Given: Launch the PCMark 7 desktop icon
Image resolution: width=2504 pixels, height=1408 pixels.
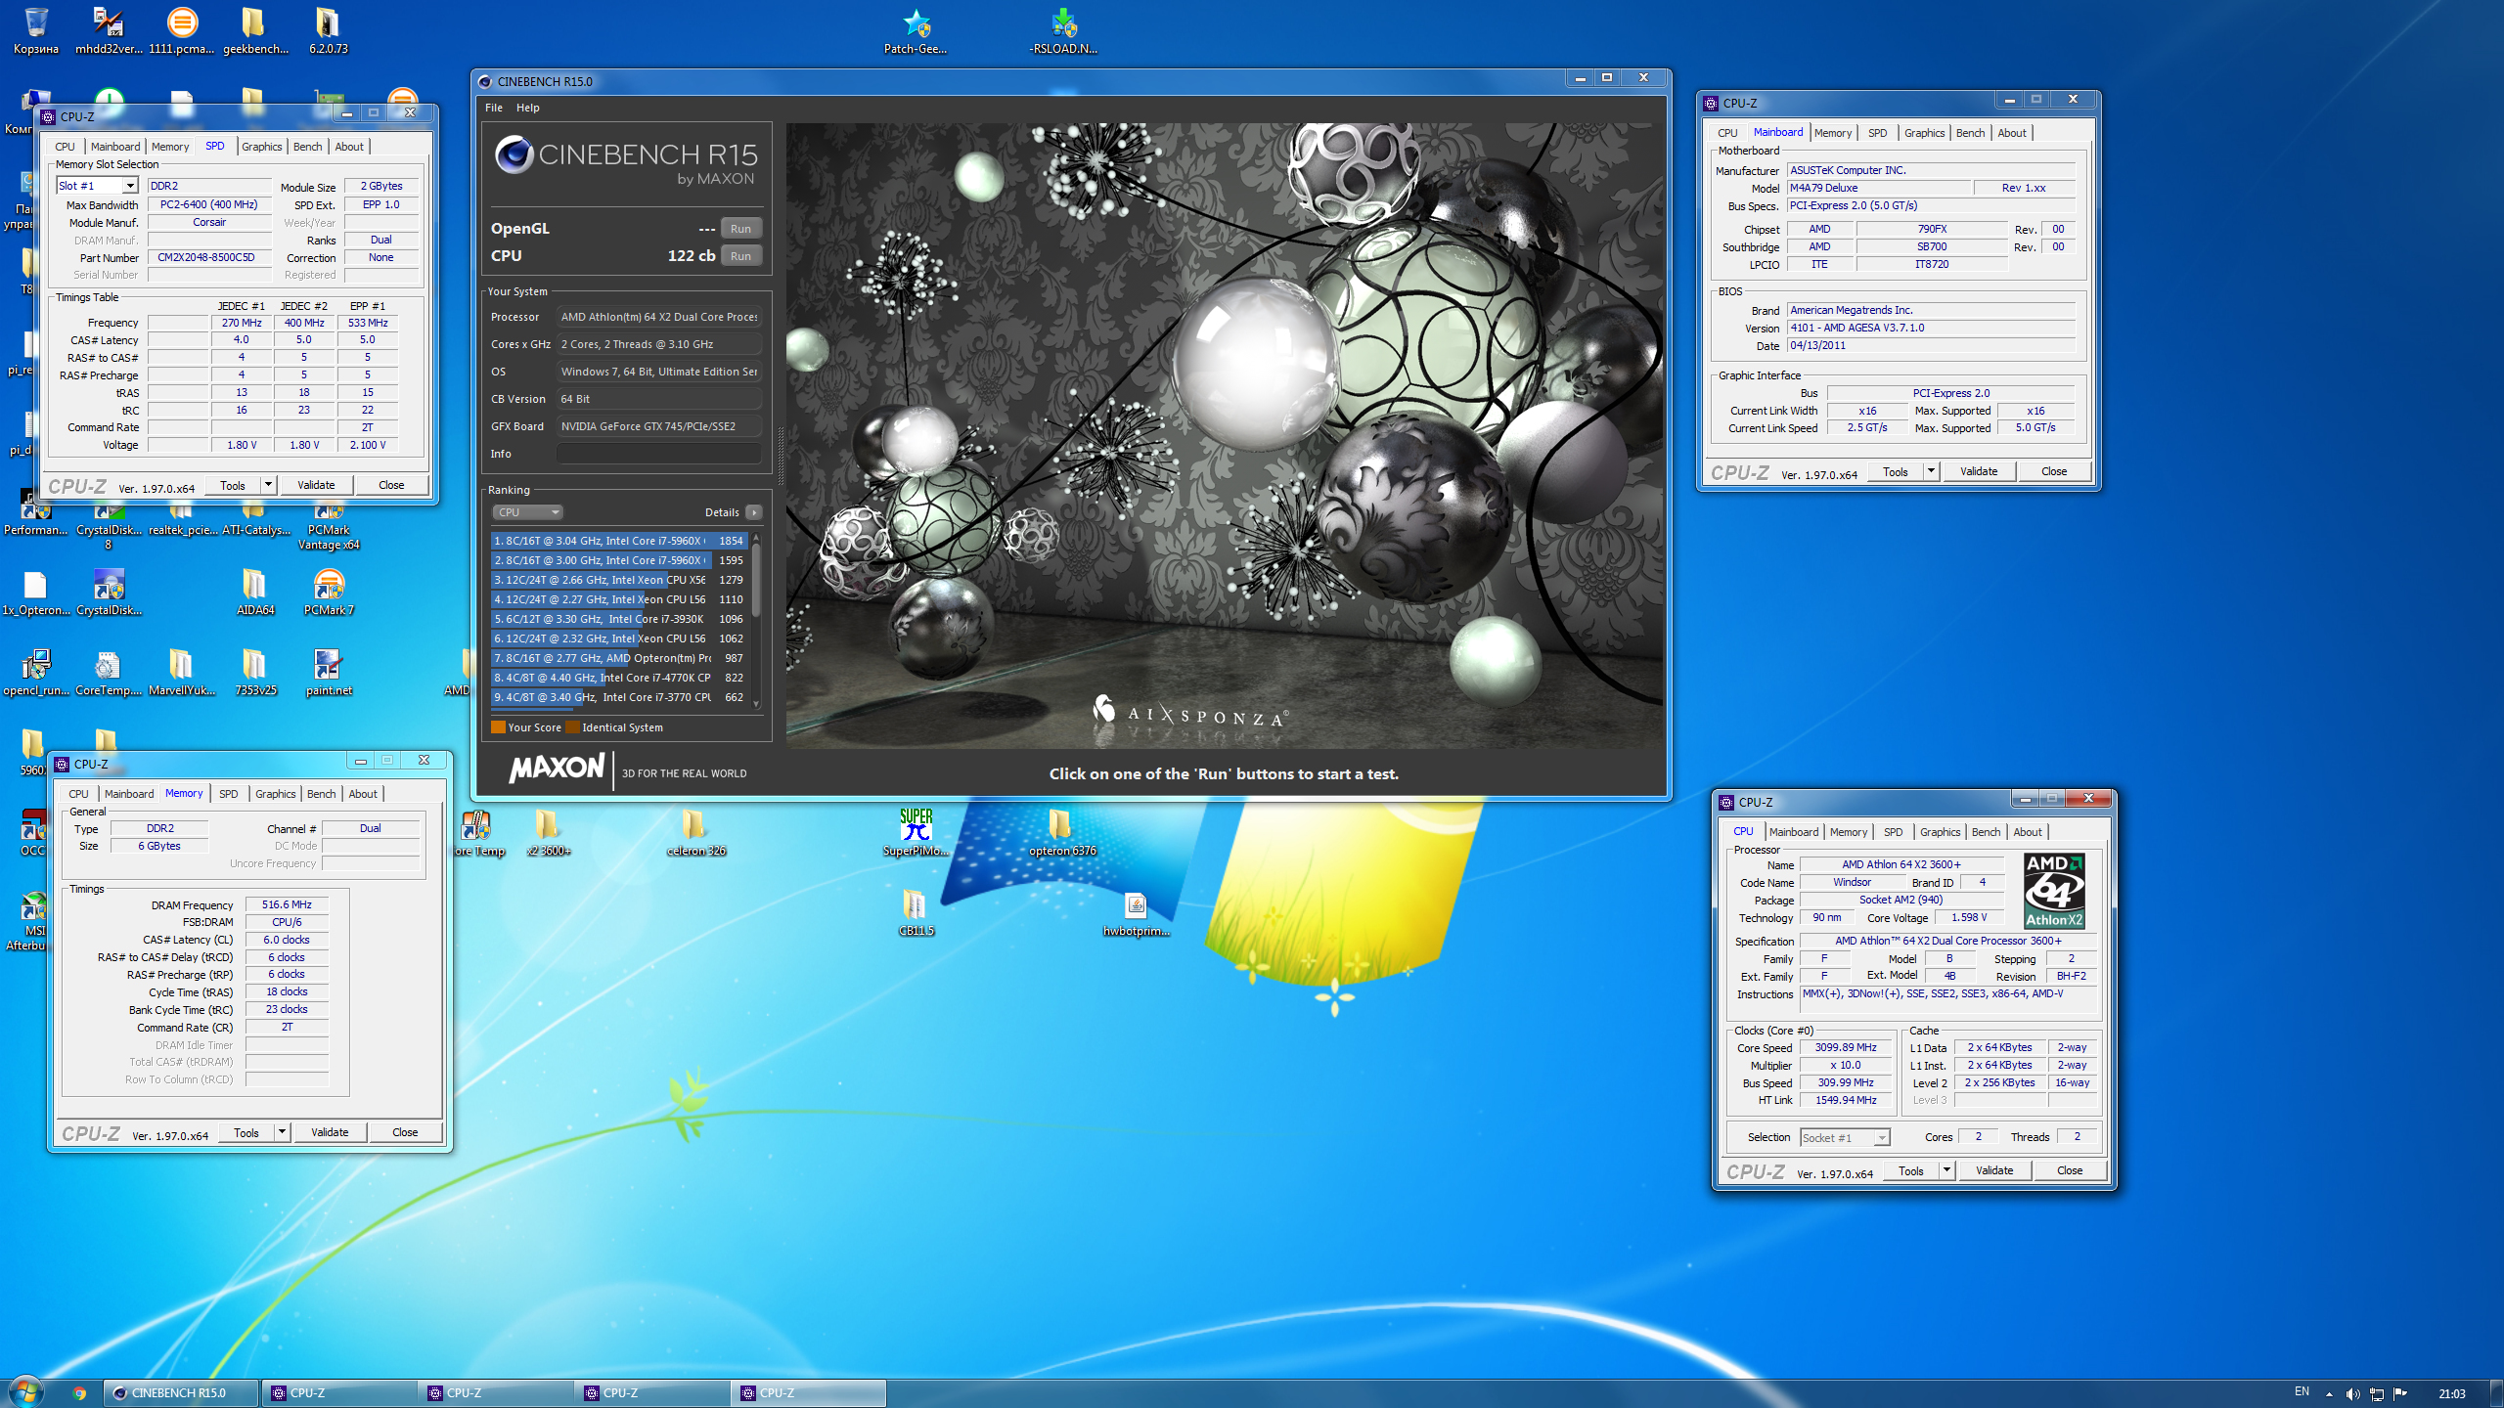Looking at the screenshot, I should [329, 592].
